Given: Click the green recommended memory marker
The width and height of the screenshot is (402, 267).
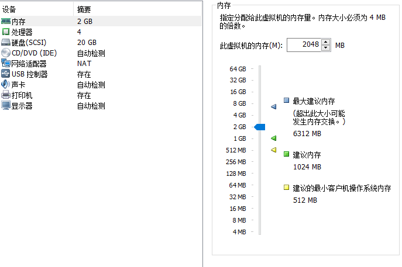Looking at the screenshot, I should tap(274, 138).
